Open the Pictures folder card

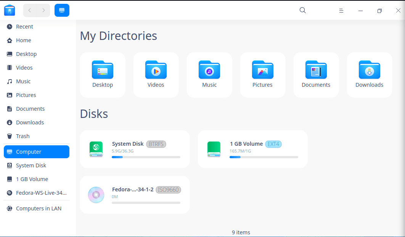[263, 75]
